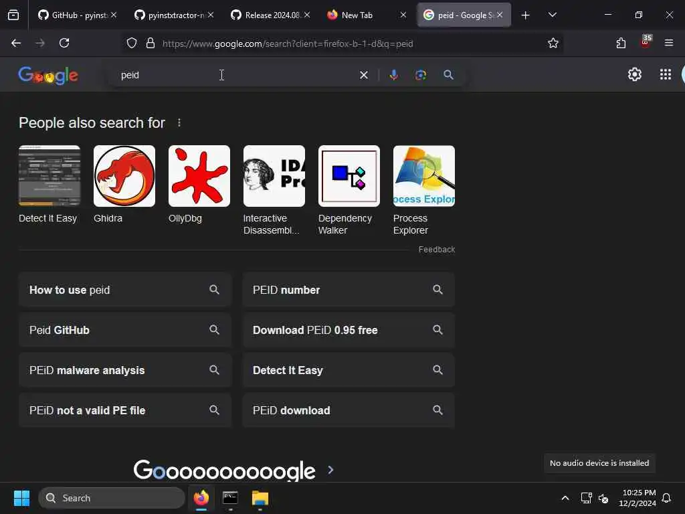
Task: Search for PEiD malware analysis
Action: coord(124,370)
